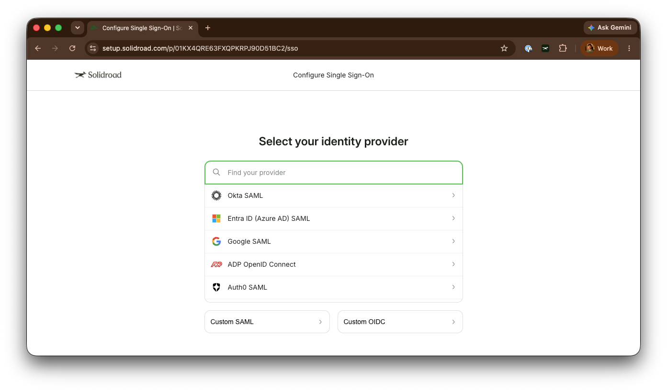Select the Google SAML label
The height and width of the screenshot is (391, 667).
[249, 241]
